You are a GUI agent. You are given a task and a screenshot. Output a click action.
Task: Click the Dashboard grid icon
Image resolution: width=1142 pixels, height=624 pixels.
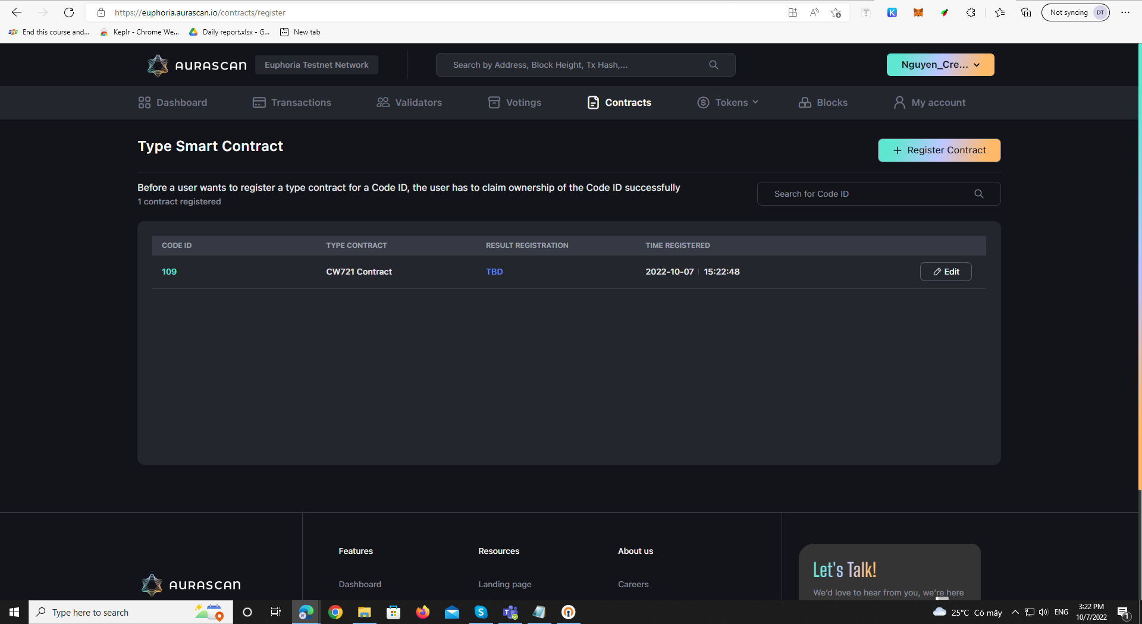tap(143, 102)
